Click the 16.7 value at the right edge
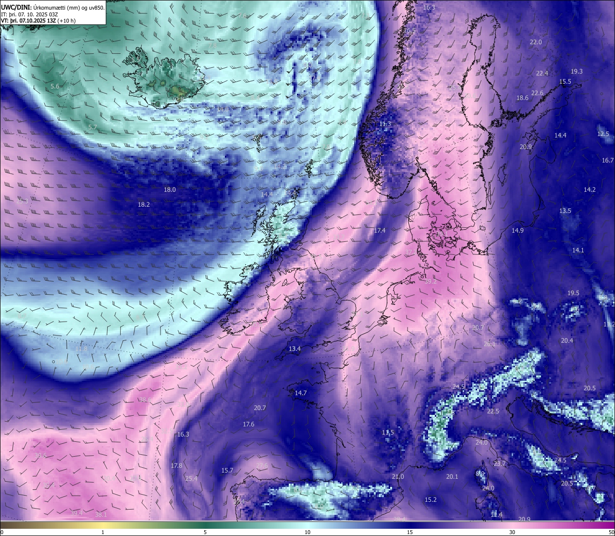 pyautogui.click(x=608, y=161)
